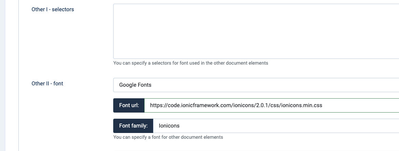Click the empty area right of 'Google Fonts'
399x151 pixels.
click(273, 85)
